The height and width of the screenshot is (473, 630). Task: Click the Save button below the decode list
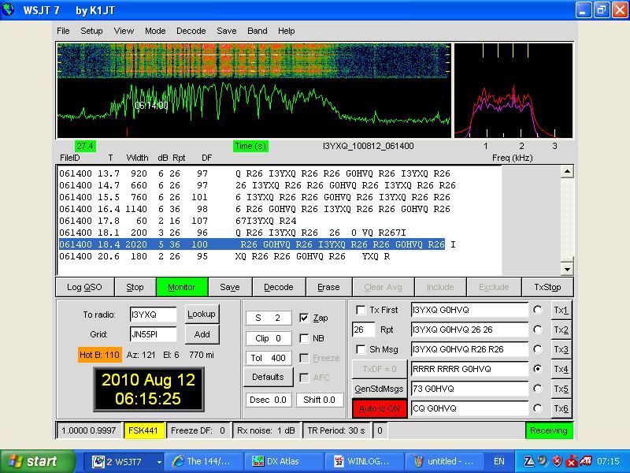click(x=230, y=287)
